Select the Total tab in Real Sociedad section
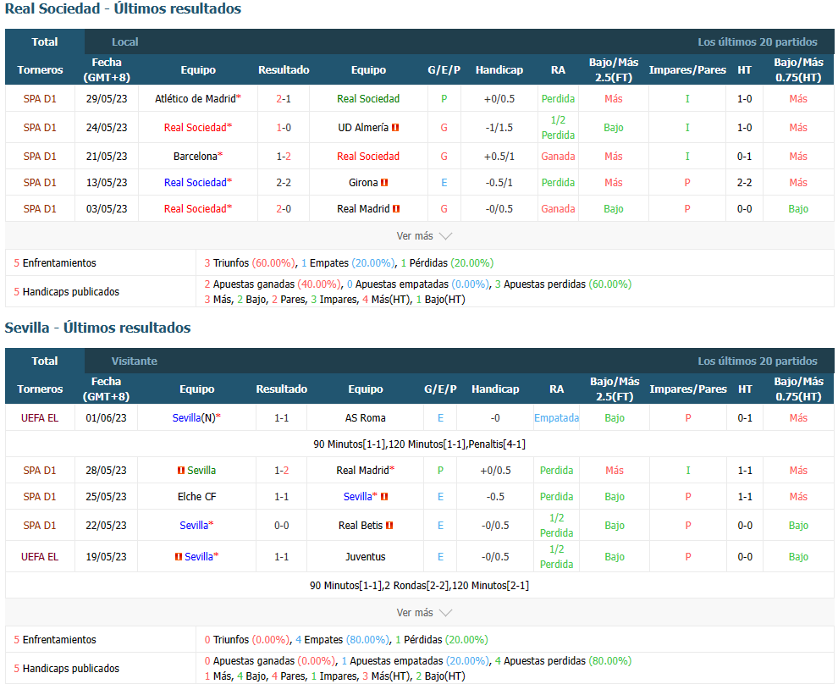Image resolution: width=838 pixels, height=684 pixels. click(45, 41)
